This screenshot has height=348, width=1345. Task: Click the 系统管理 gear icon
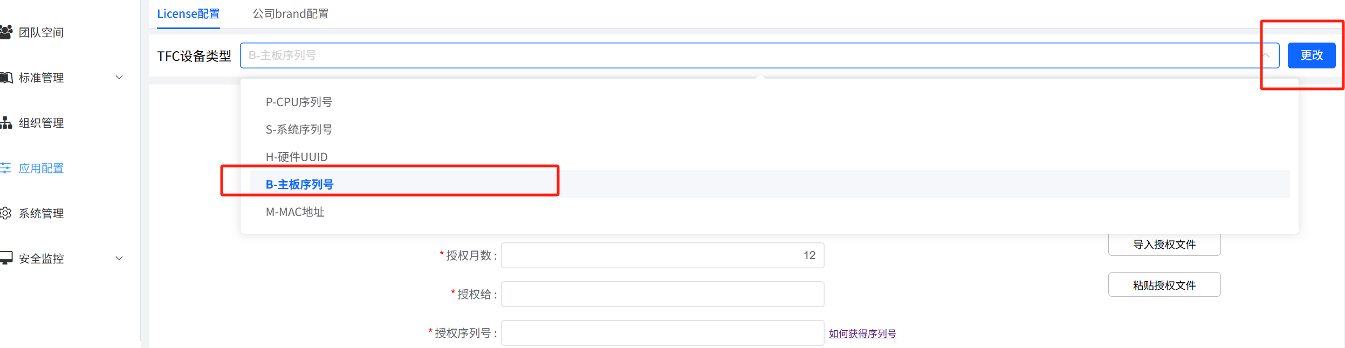pyautogui.click(x=6, y=213)
